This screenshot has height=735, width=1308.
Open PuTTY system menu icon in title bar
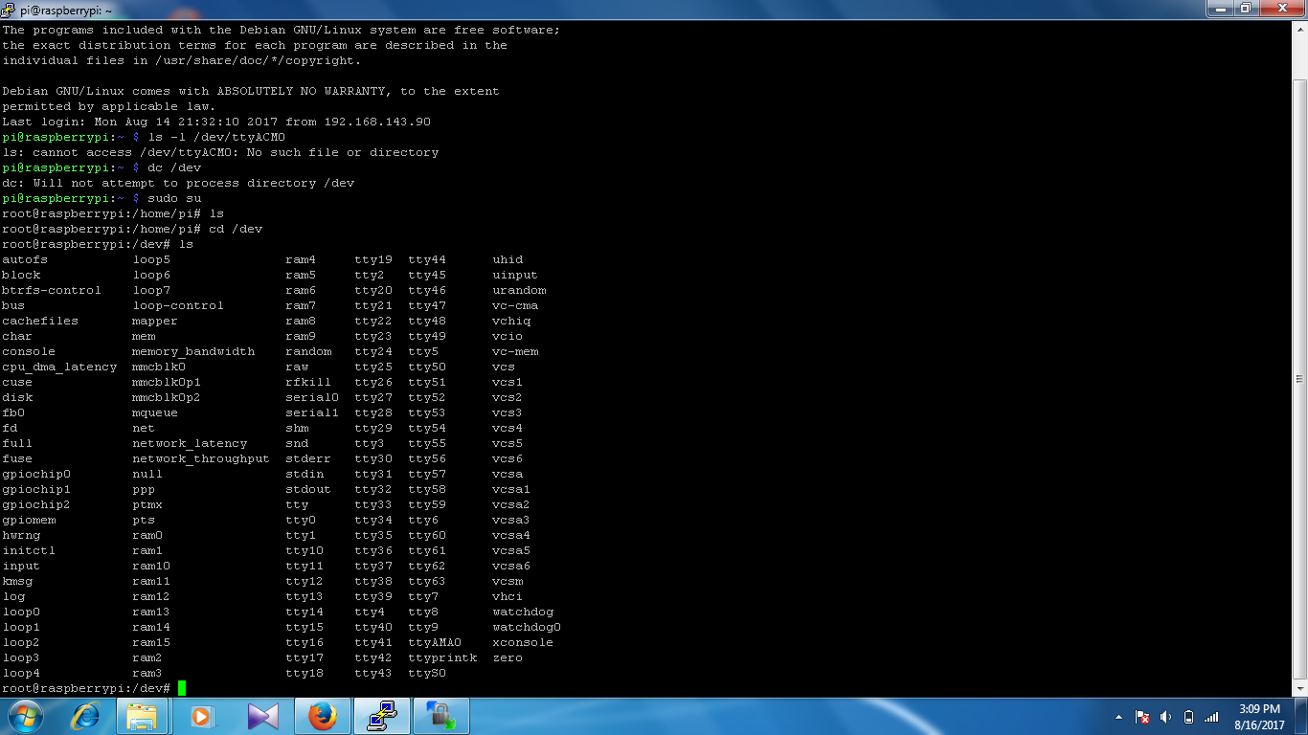[10, 10]
